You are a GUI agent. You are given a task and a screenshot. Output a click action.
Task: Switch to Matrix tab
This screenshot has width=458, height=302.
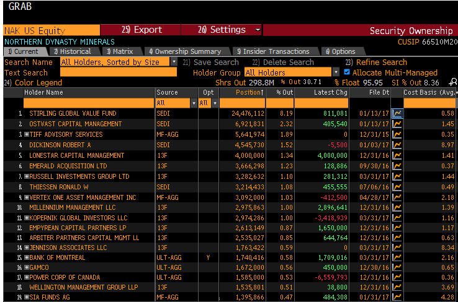click(x=122, y=51)
